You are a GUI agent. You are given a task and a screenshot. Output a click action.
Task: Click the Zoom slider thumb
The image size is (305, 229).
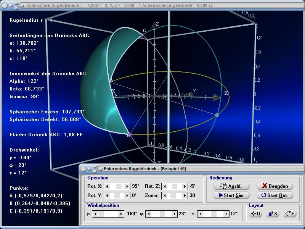point(173,195)
